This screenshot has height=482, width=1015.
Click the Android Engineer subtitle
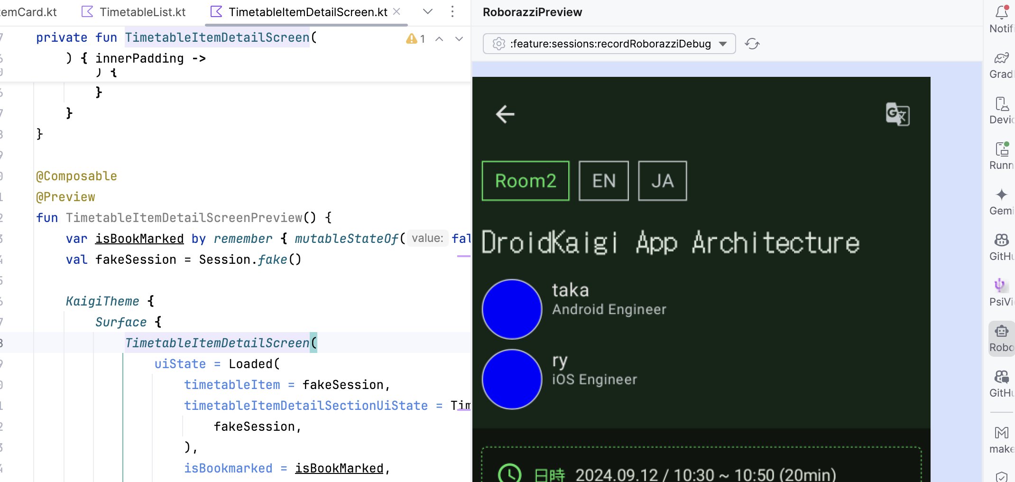point(609,309)
